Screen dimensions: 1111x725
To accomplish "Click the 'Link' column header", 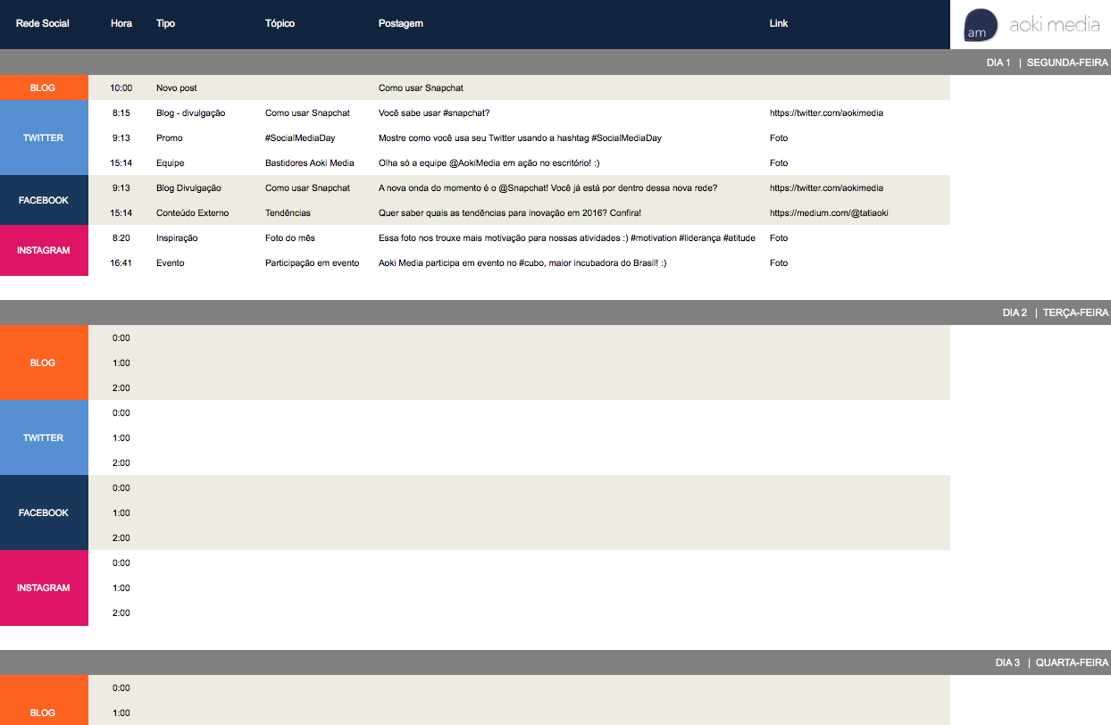I will [x=779, y=23].
